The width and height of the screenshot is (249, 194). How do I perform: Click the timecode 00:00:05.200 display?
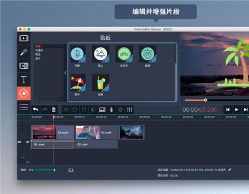coord(200,110)
